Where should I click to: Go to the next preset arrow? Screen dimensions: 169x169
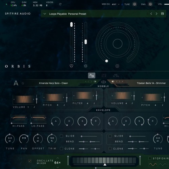[x=156, y=14]
